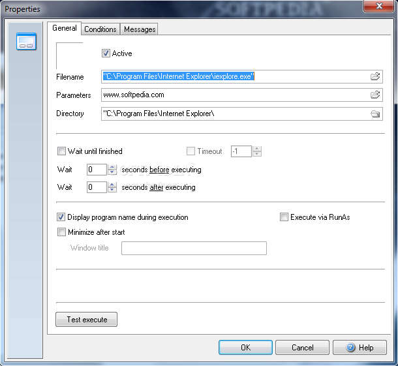Decrease seconds before executing value
Screen dimensions: 398x366
click(112, 172)
